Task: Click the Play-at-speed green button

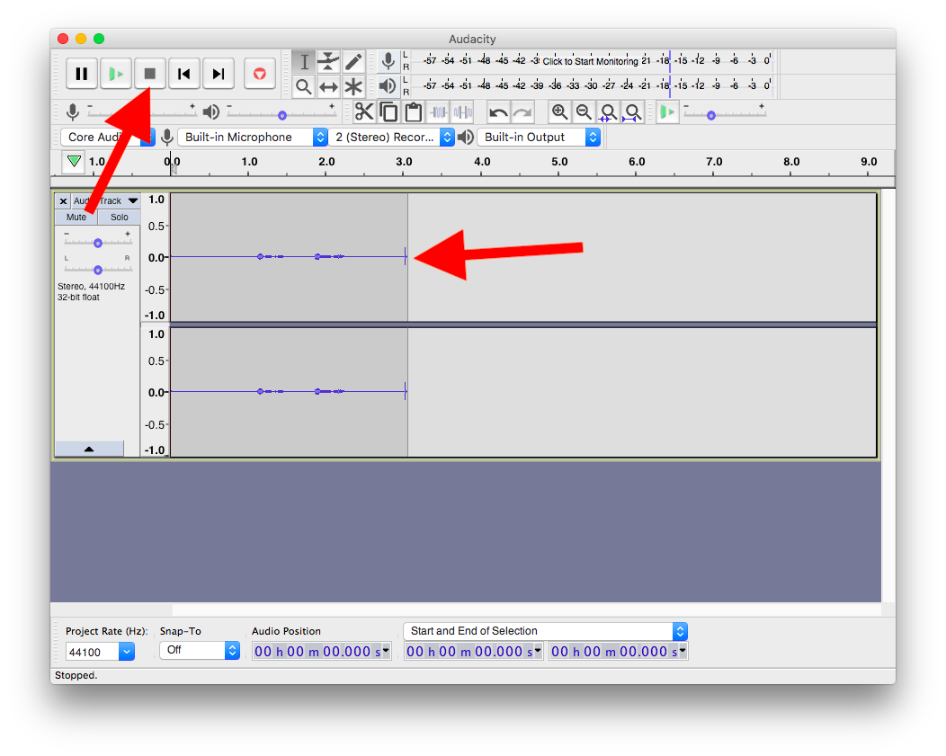Action: pos(667,112)
